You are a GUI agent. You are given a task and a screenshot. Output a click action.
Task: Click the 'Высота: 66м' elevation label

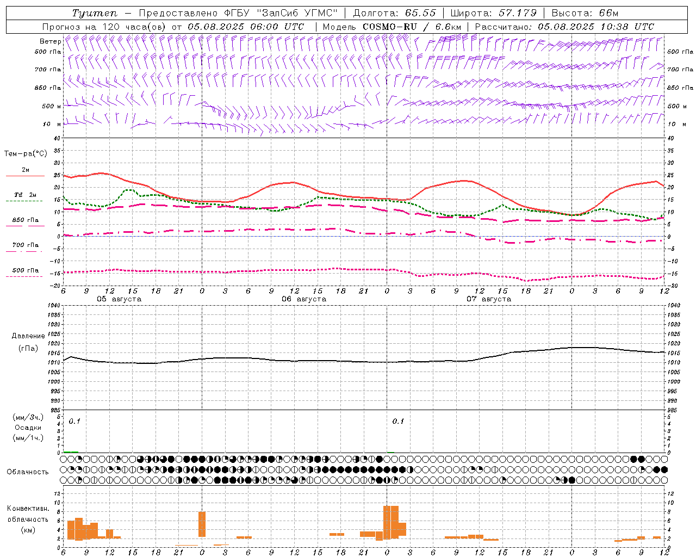click(x=585, y=13)
